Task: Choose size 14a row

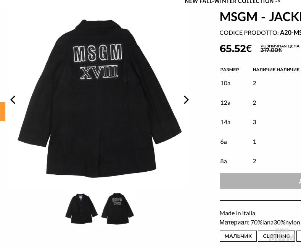Action: point(260,122)
